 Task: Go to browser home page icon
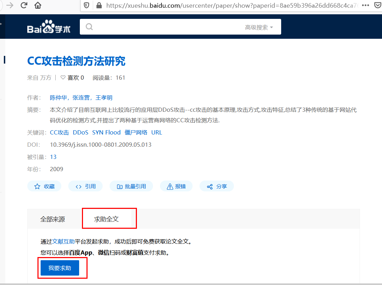coord(38,5)
